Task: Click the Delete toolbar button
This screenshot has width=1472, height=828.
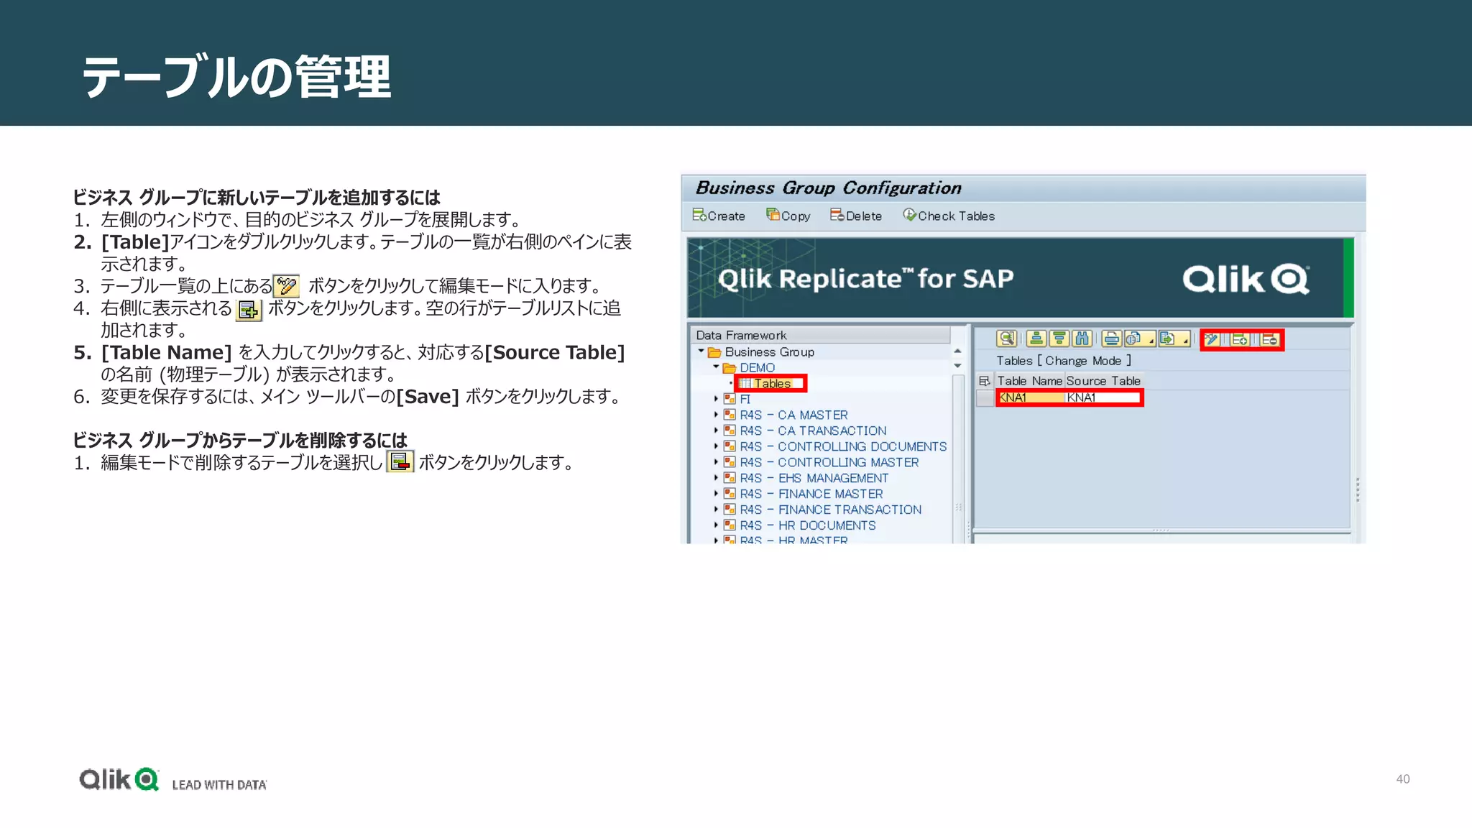Action: point(856,216)
